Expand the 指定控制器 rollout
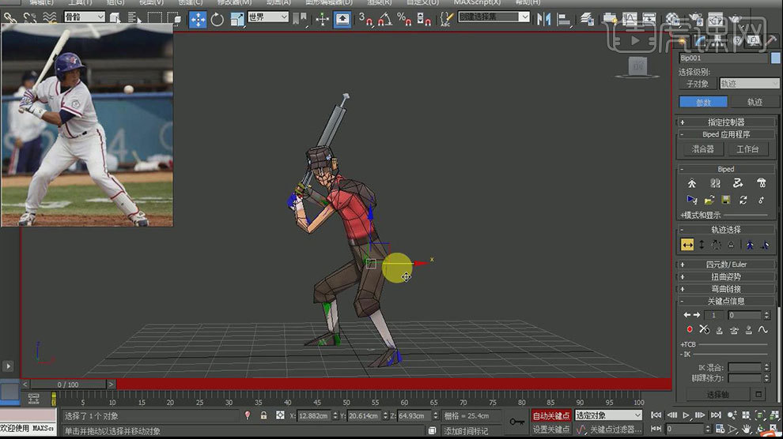 [726, 122]
